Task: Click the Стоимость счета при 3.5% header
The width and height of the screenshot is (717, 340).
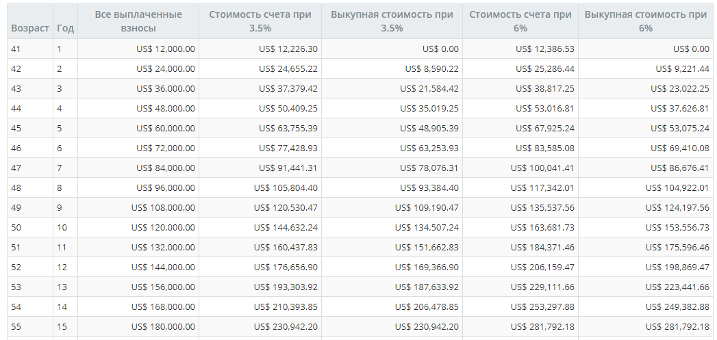Action: click(x=260, y=21)
